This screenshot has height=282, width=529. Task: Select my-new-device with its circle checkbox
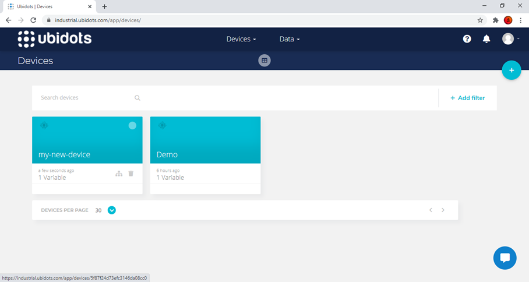pos(132,125)
